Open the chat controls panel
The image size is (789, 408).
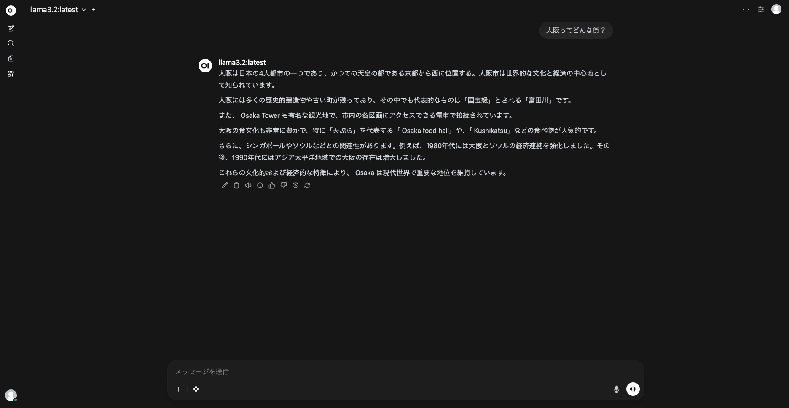pos(761,9)
